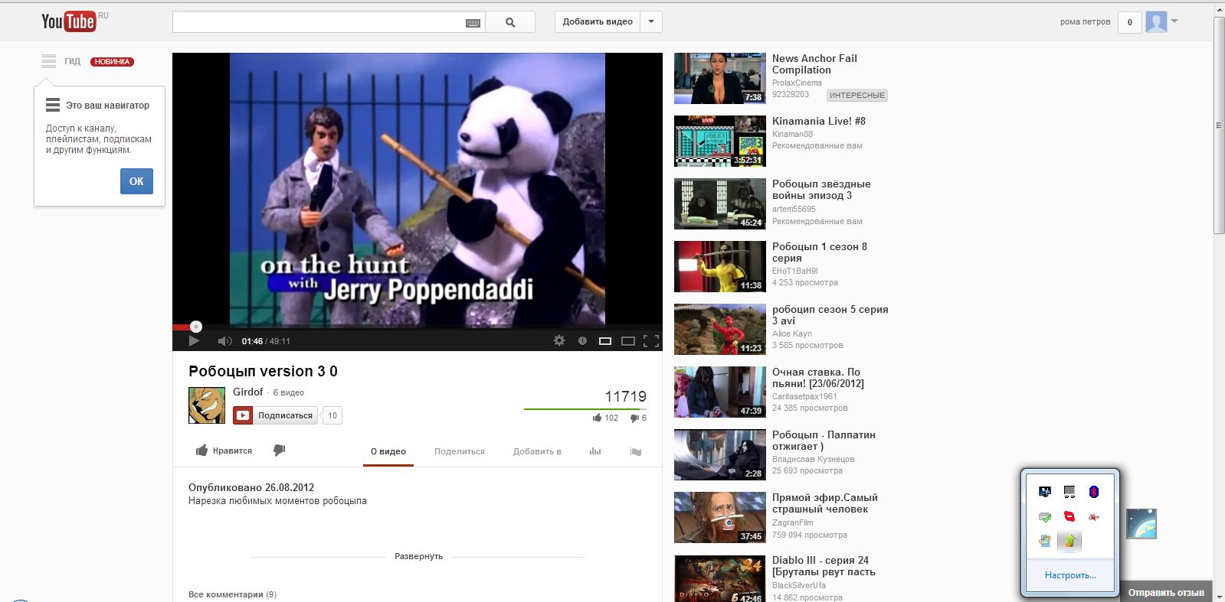Open the Прямой эфир.Самый страшный человек video
1225x602 pixels.
point(825,503)
